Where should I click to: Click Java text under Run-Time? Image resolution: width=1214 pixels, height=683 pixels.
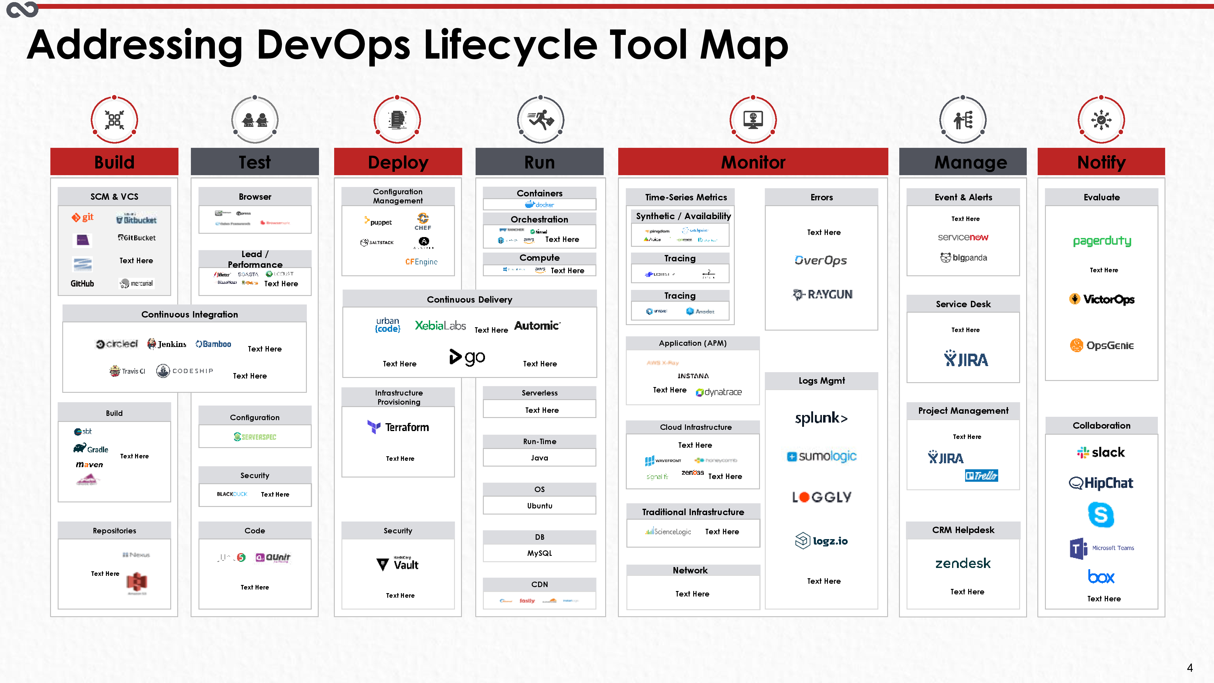click(540, 458)
